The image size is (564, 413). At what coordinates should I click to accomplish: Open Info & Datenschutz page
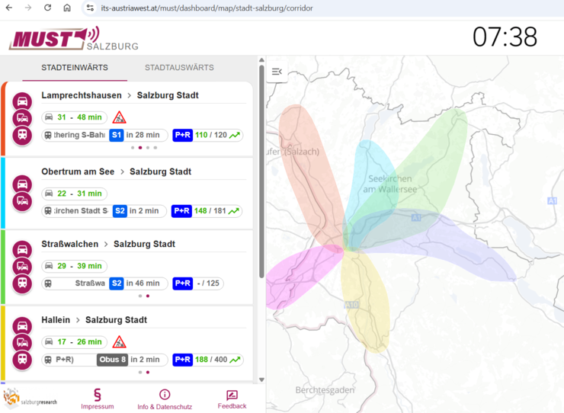(165, 399)
